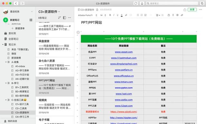Open note list more options ellipsis
Viewport: 206px width, 124px height.
pyautogui.click(x=70, y=17)
